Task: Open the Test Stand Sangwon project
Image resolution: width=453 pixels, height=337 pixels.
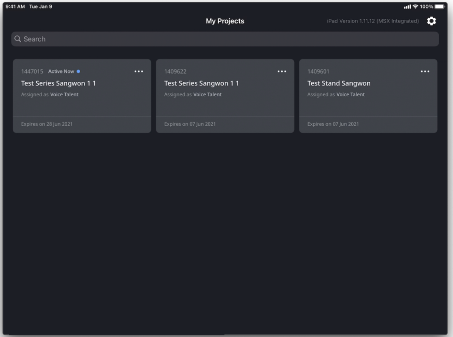Action: pyautogui.click(x=339, y=83)
